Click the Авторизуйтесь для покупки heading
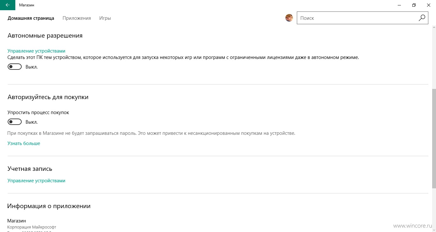436x232 pixels. point(48,97)
